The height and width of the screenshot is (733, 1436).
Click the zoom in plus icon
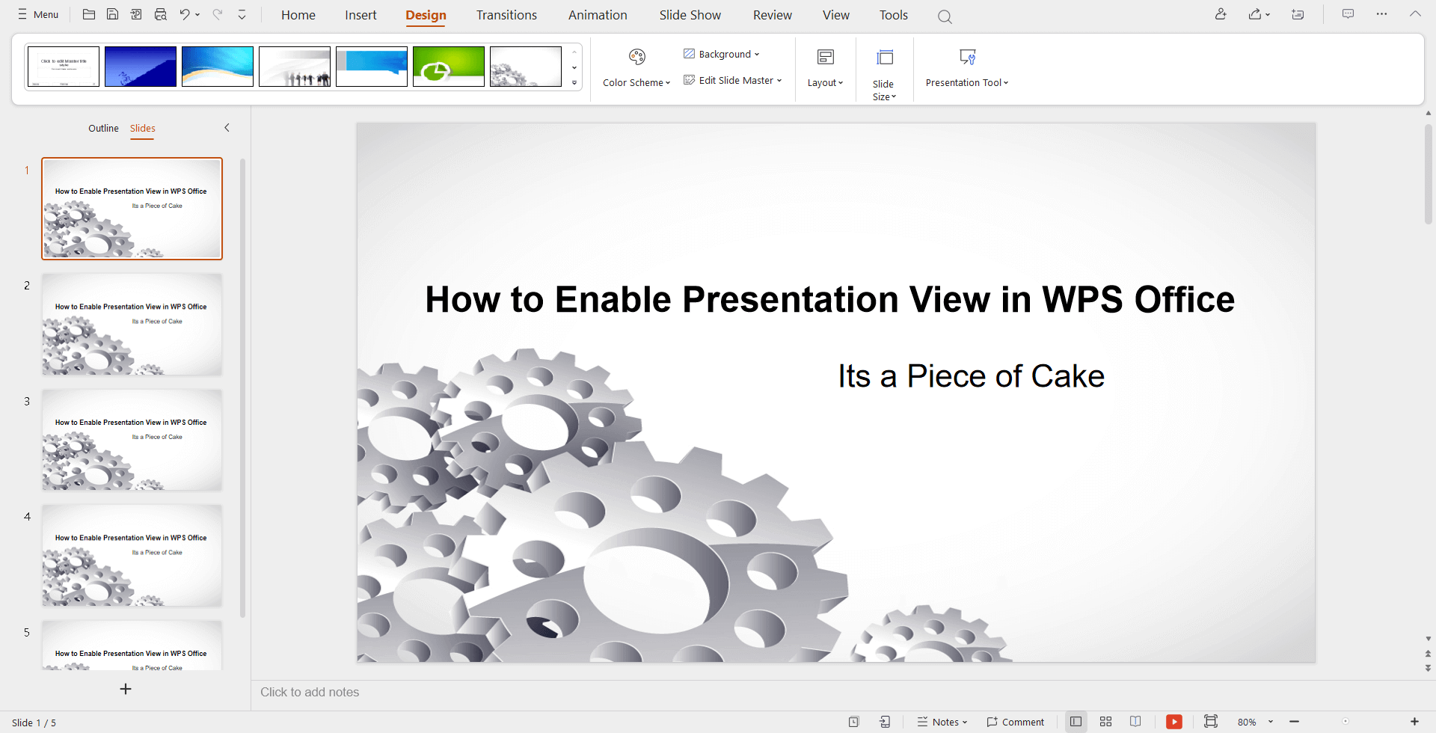pos(1414,722)
